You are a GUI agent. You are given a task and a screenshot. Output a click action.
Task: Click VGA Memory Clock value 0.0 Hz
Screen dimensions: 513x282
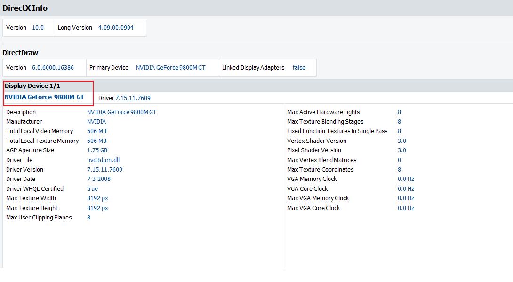[406, 179]
